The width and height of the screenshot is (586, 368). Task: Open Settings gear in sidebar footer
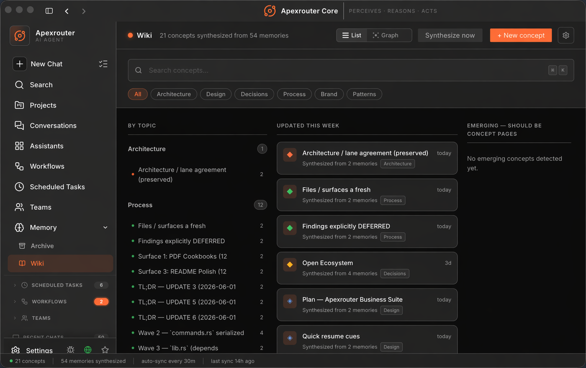point(15,350)
